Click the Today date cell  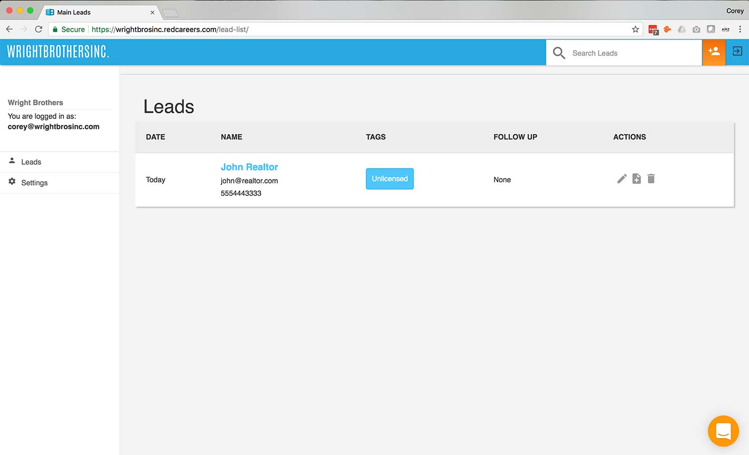click(155, 180)
